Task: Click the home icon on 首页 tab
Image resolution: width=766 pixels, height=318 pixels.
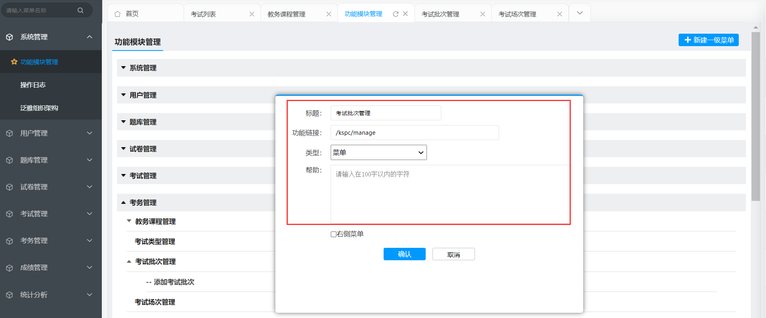Action: (x=117, y=14)
